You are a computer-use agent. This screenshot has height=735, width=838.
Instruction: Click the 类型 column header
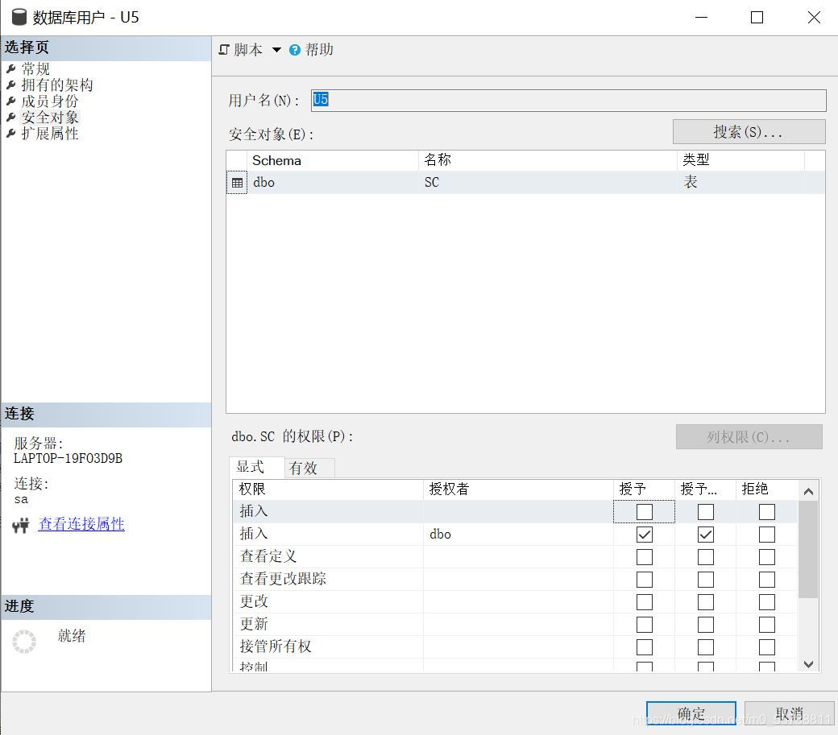[x=741, y=161]
